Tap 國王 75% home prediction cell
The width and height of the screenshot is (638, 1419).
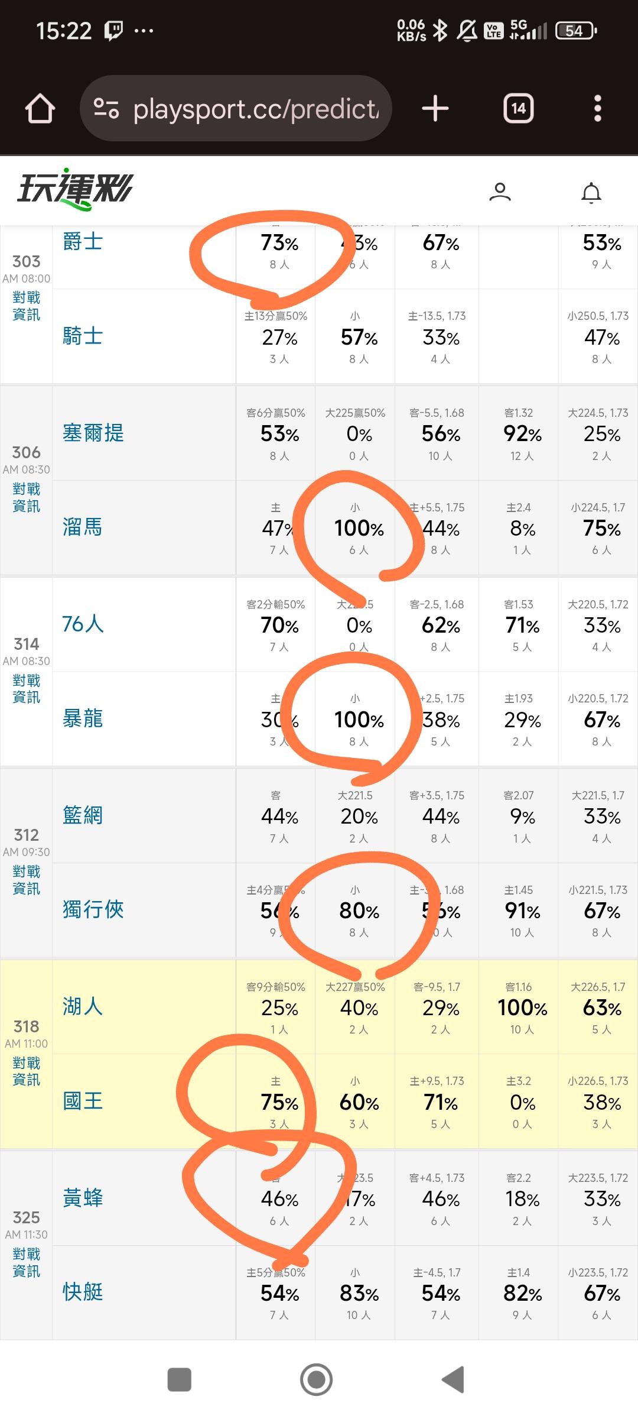[279, 1102]
